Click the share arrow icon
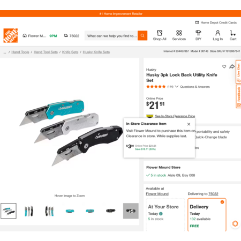 (232, 66)
